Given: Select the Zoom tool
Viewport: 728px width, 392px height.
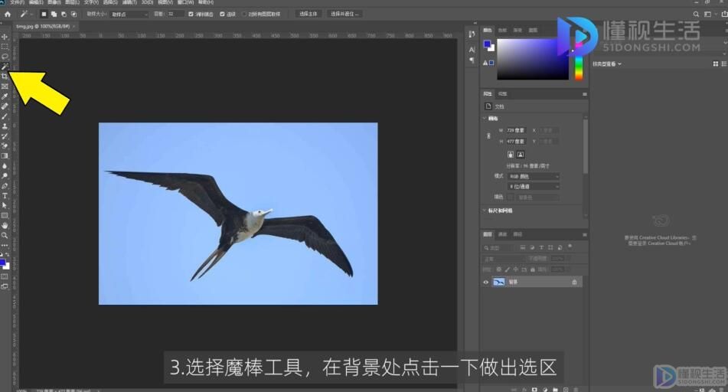Looking at the screenshot, I should click(x=5, y=236).
